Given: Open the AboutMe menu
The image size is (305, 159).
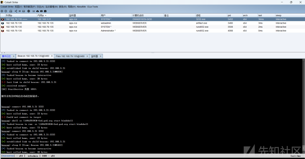Looking at the screenshot, I should 81,6.
